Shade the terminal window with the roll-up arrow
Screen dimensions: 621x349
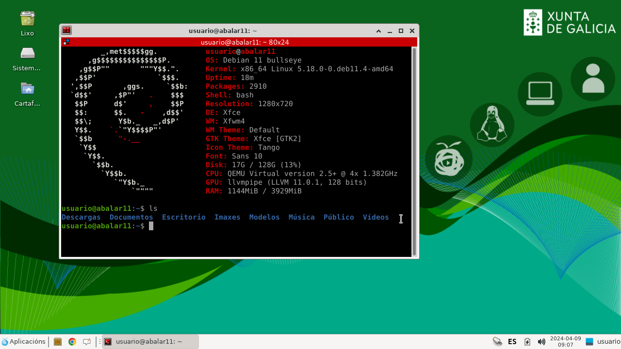(x=378, y=31)
